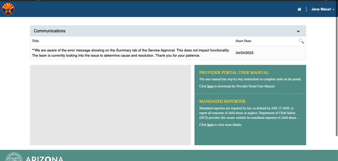Sort by the Title column header
This screenshot has width=338, height=161.
tap(35, 41)
